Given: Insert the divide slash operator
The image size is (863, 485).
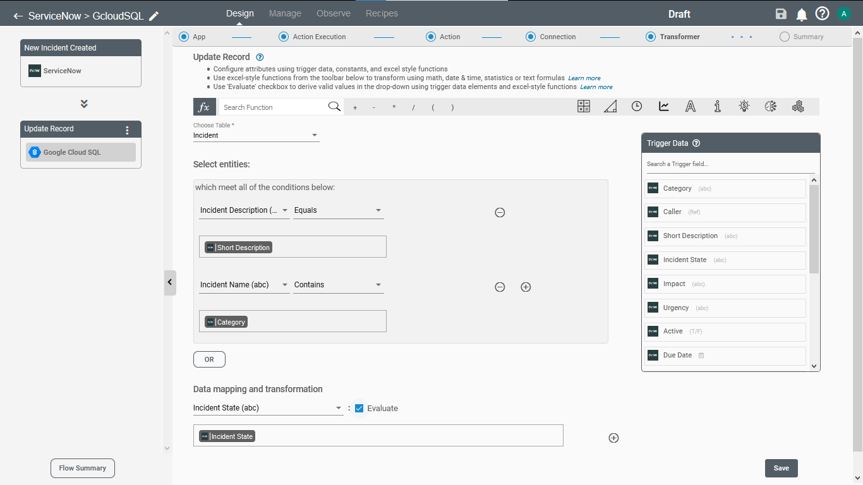Looking at the screenshot, I should tap(413, 107).
